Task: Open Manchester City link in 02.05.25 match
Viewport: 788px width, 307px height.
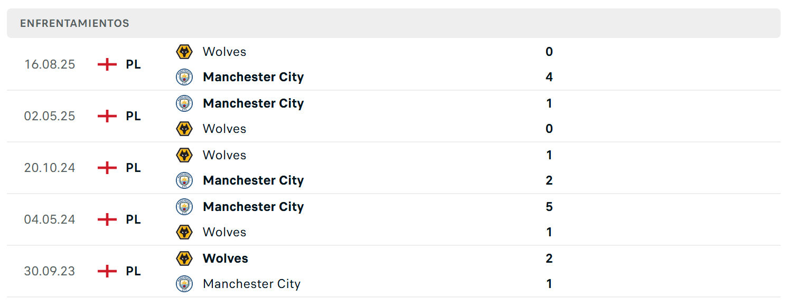Action: coord(254,103)
